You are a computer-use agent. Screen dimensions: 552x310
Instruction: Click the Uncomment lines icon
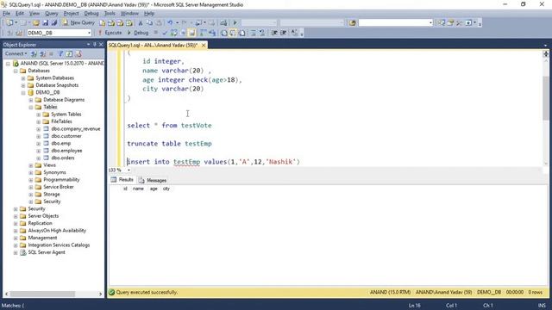tap(262, 33)
